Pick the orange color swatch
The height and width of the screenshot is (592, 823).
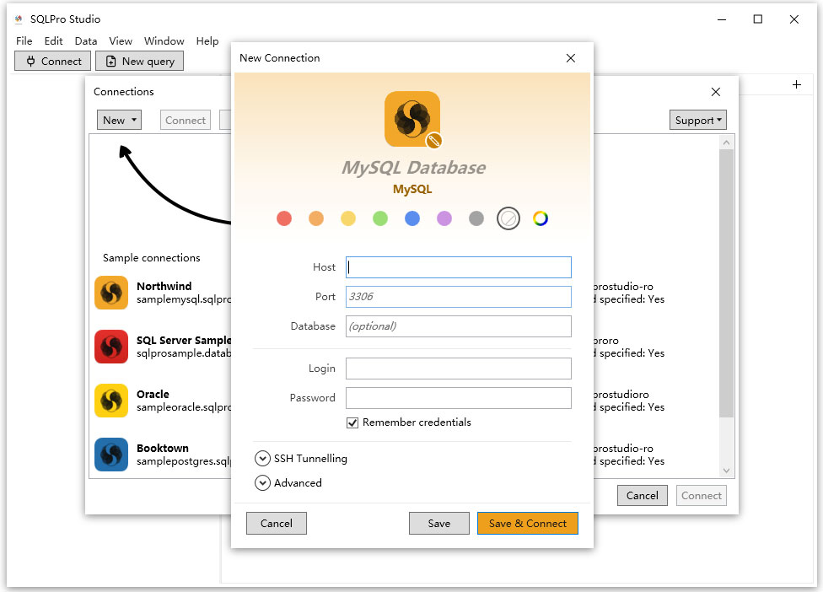click(316, 218)
